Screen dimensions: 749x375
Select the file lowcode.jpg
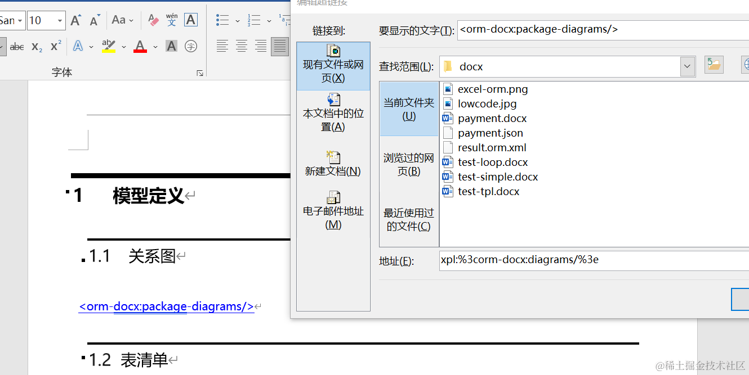point(487,103)
